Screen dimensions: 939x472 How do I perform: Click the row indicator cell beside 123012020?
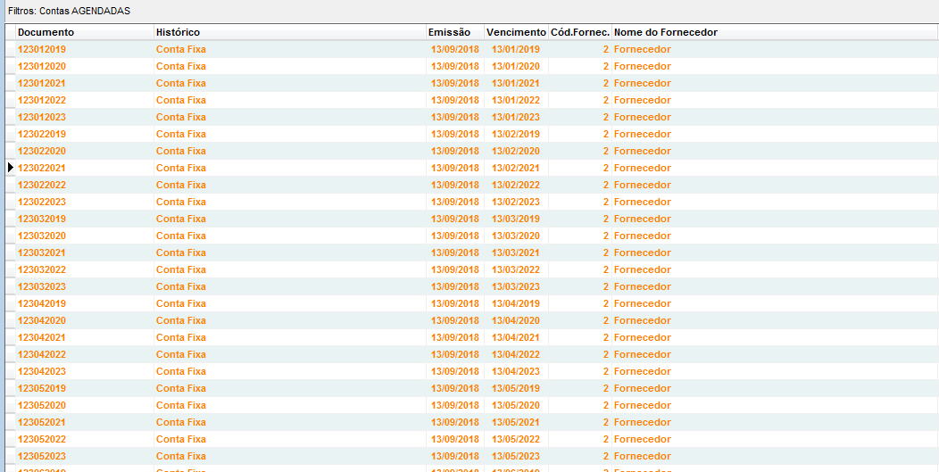coord(11,66)
